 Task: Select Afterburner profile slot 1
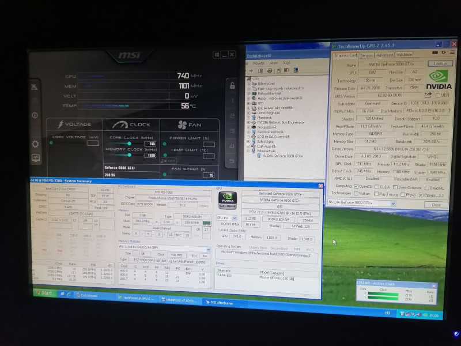pos(232,100)
